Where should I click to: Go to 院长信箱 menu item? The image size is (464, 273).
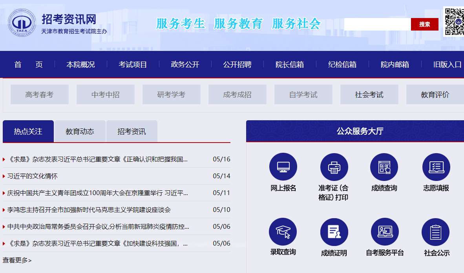[x=290, y=65]
